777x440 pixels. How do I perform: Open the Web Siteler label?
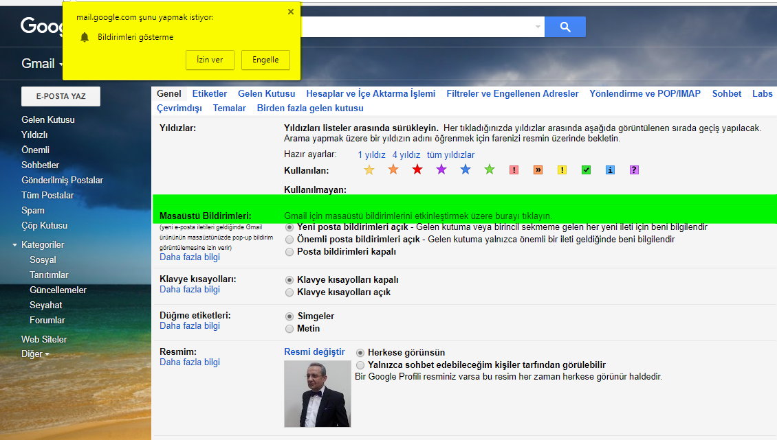pyautogui.click(x=44, y=339)
